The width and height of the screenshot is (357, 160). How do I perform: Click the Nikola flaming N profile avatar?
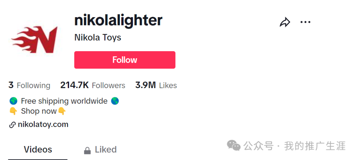coord(34,40)
